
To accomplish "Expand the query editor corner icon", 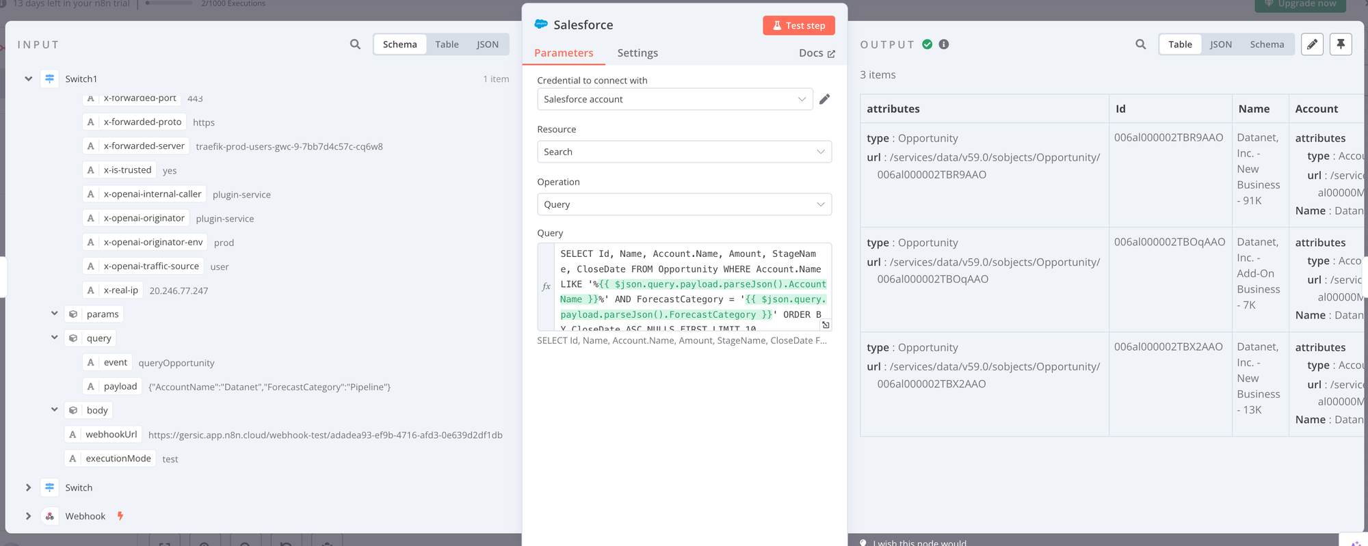I will point(826,325).
